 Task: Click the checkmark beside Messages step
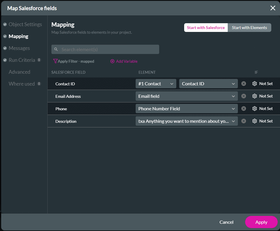coord(5,48)
